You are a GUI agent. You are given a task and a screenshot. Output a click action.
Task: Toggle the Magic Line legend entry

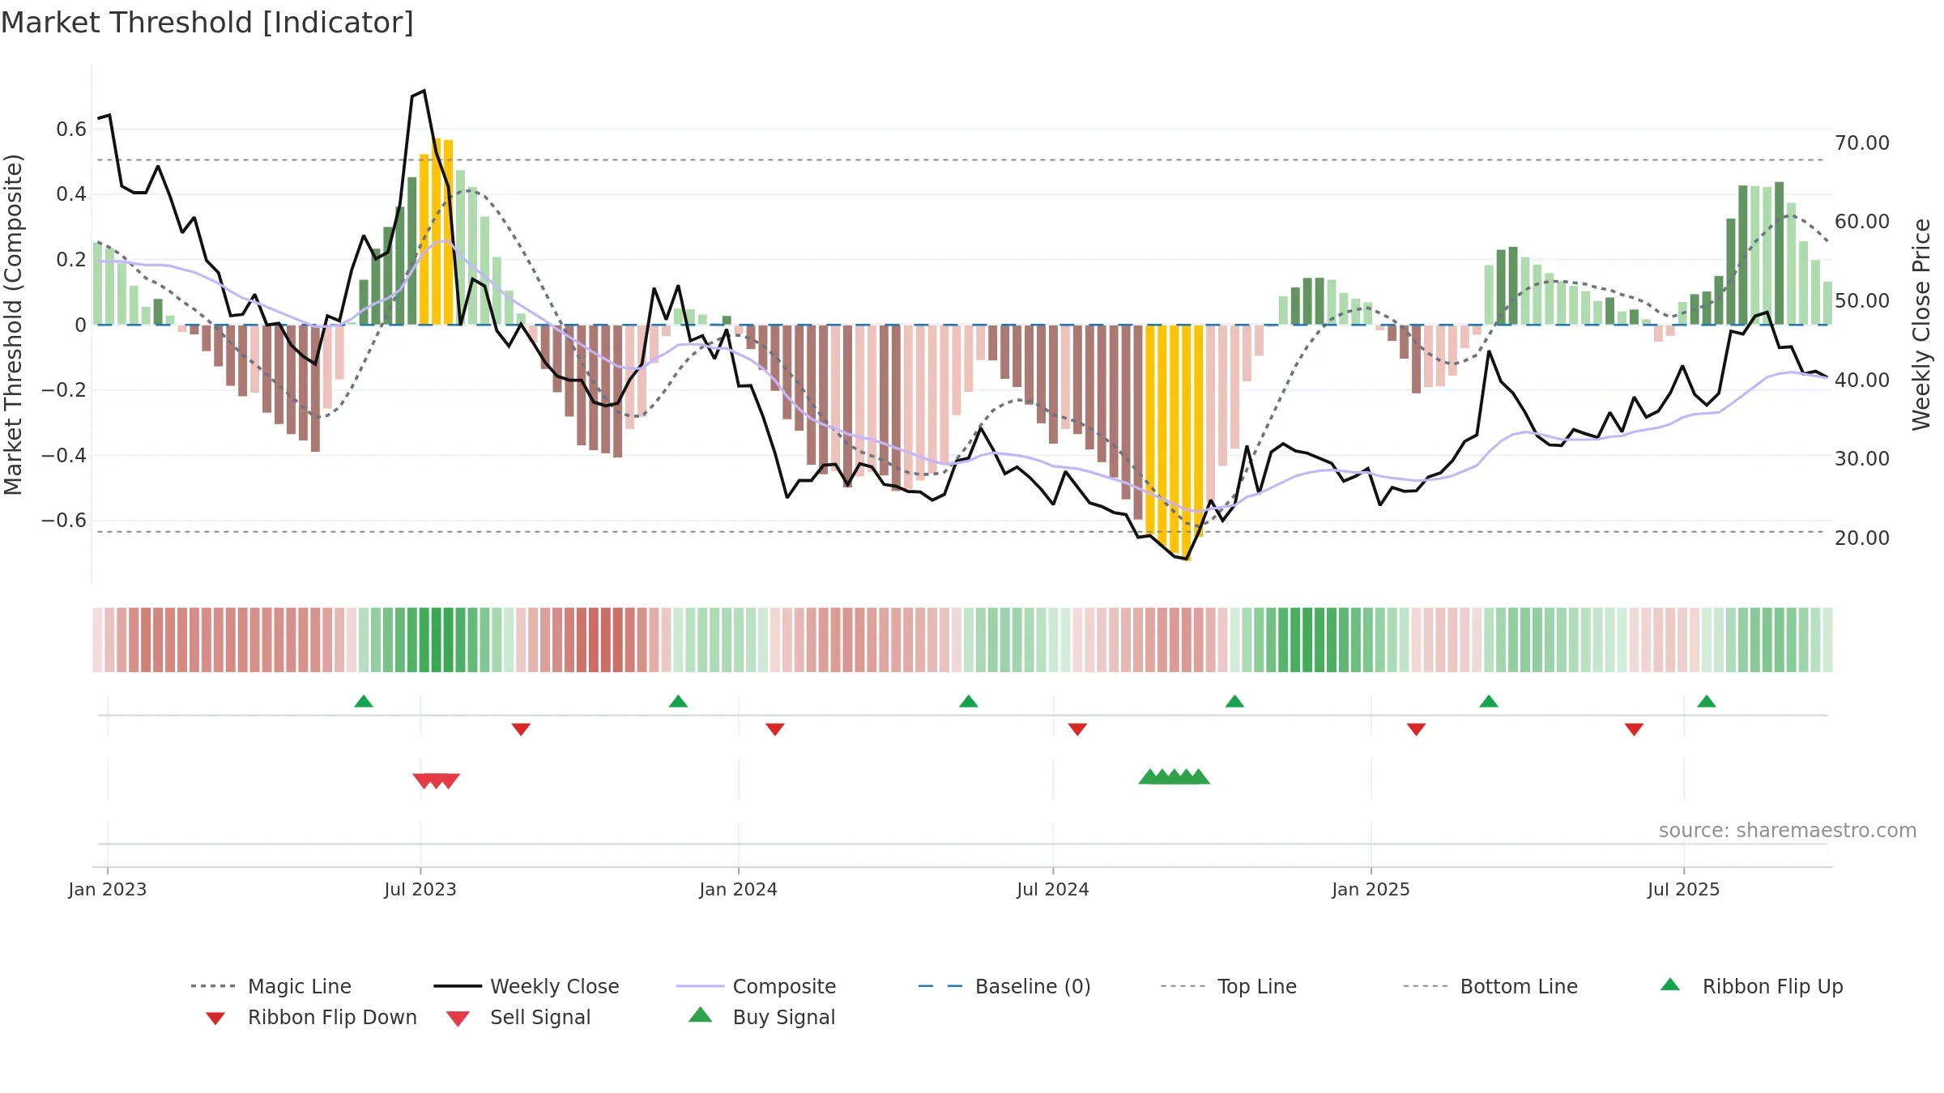[x=271, y=986]
